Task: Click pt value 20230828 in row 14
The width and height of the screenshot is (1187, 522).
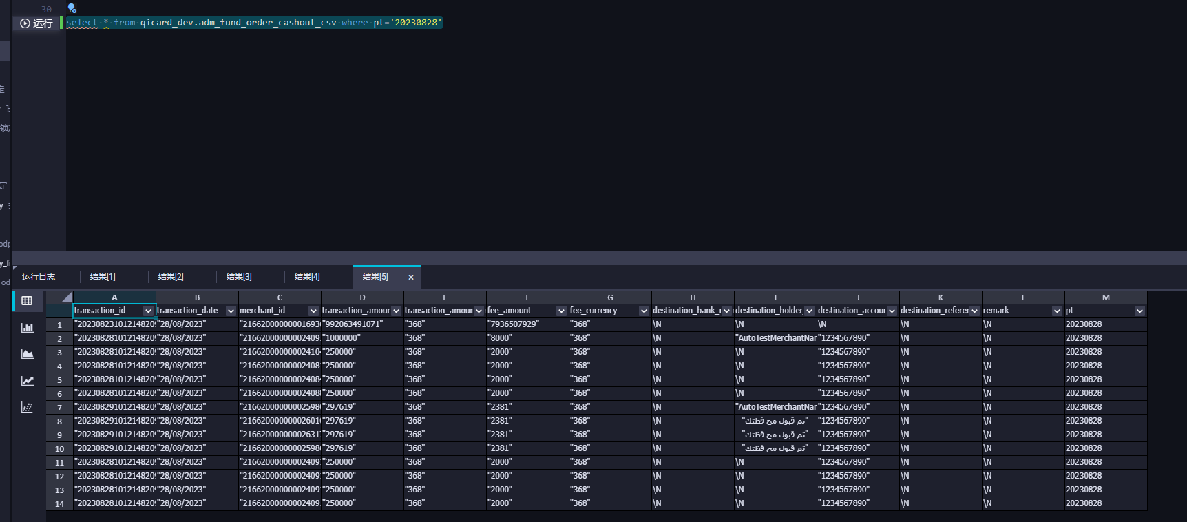Action: [x=1106, y=503]
